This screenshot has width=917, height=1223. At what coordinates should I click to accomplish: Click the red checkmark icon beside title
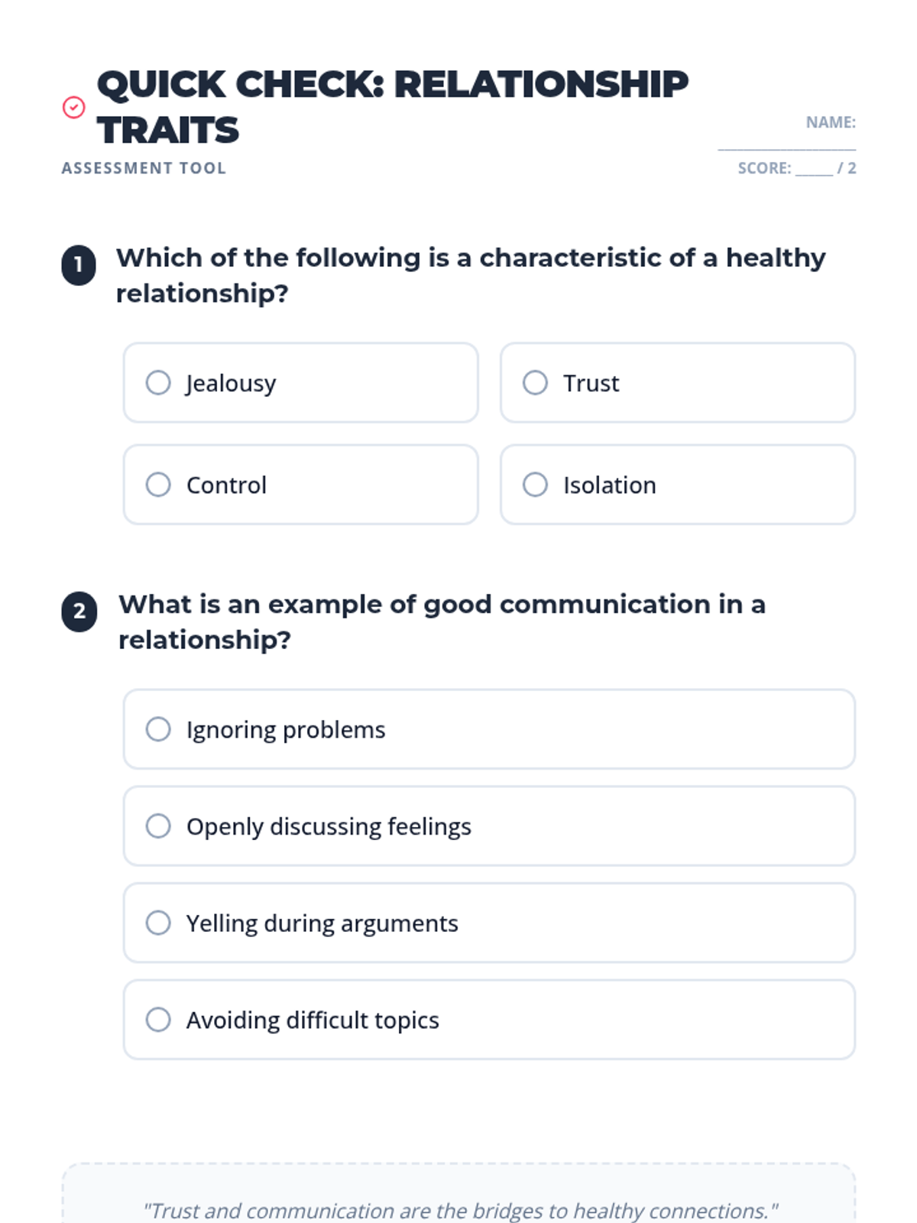(73, 108)
